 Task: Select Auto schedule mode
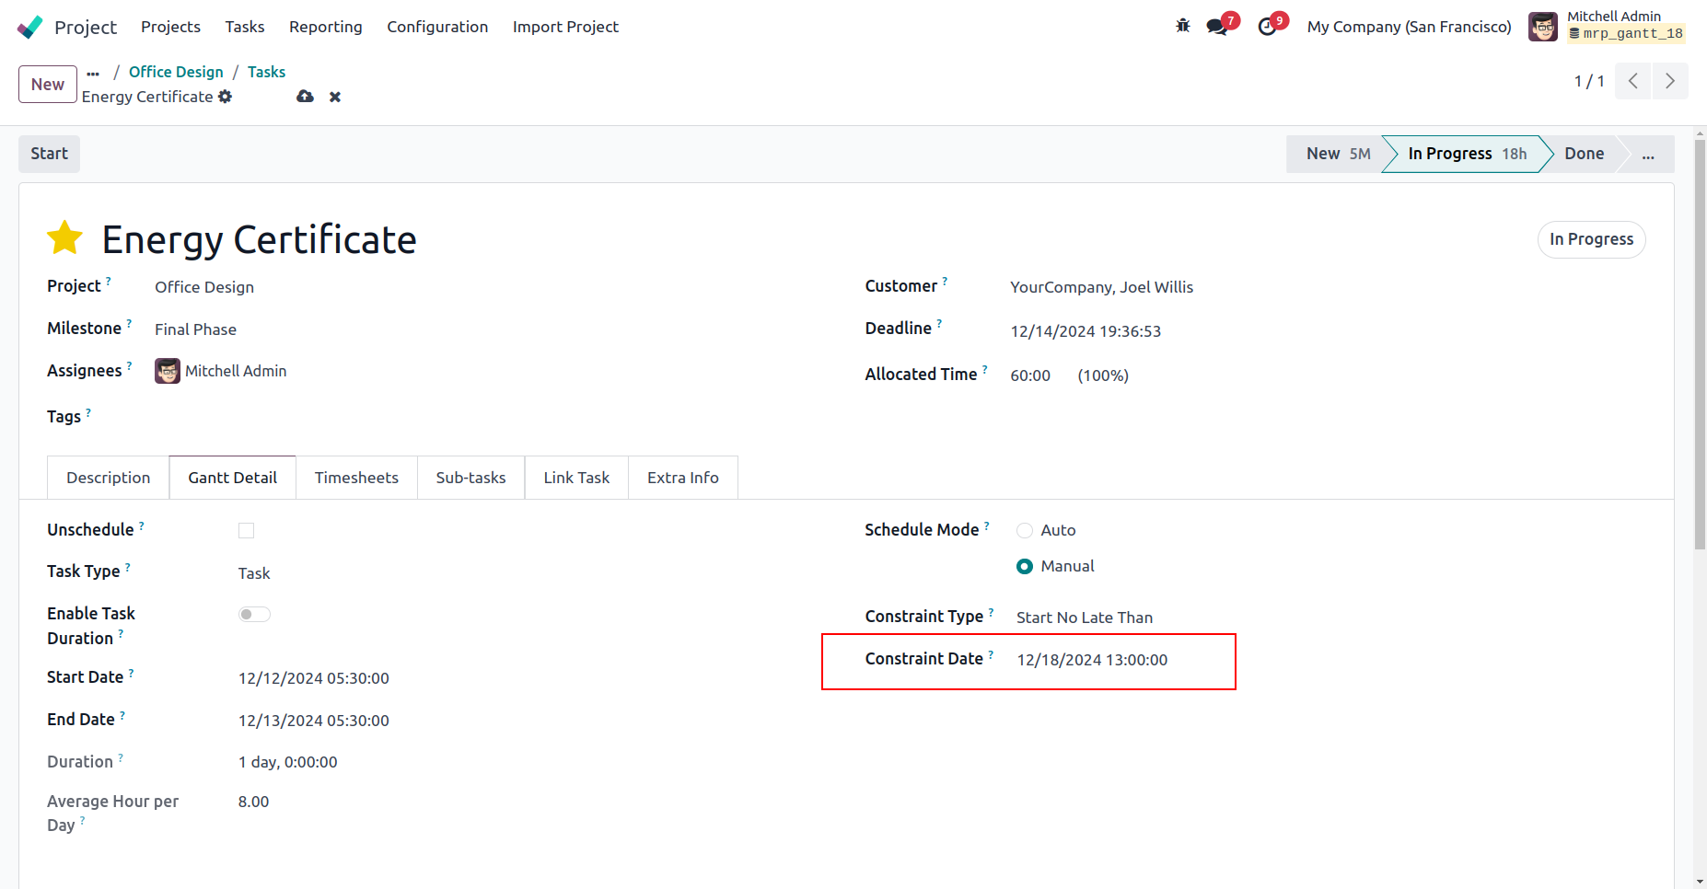click(1024, 530)
